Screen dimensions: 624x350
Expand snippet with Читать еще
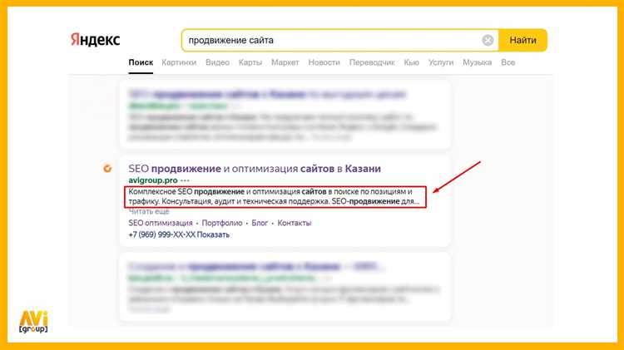[x=149, y=212]
